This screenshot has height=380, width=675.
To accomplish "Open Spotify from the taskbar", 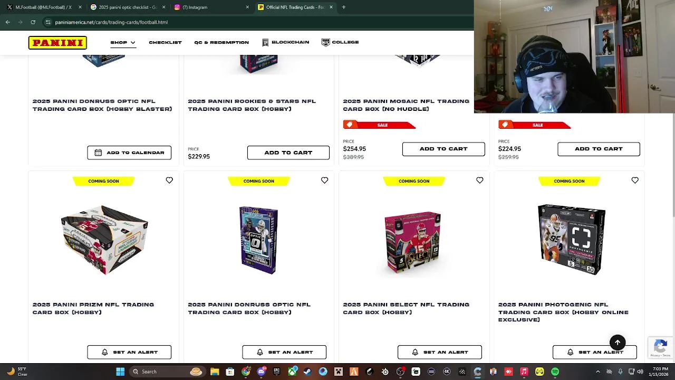I will pos(555,372).
